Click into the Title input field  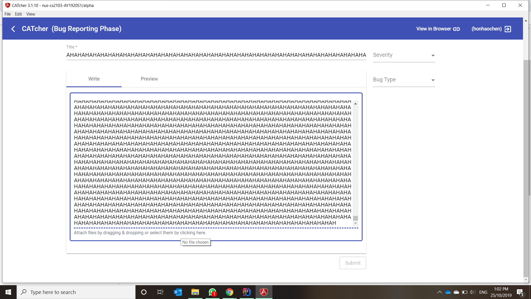[x=216, y=55]
